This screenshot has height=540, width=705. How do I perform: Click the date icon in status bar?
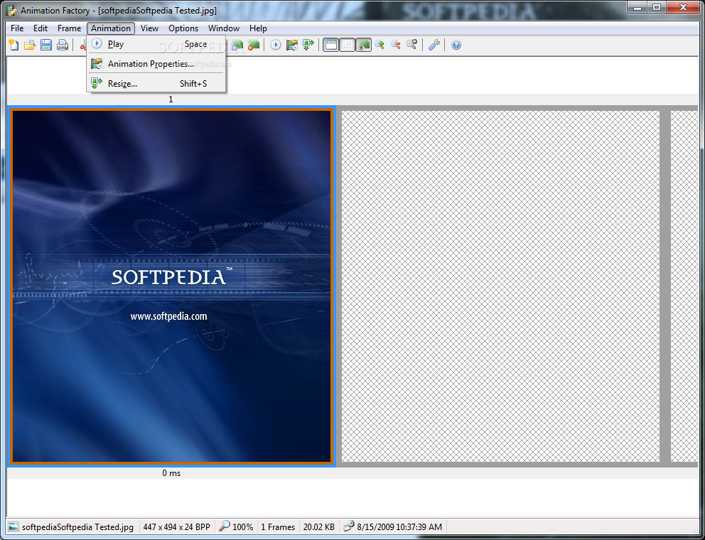(349, 526)
